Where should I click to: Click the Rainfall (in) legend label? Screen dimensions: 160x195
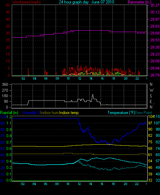[x=9, y=113]
